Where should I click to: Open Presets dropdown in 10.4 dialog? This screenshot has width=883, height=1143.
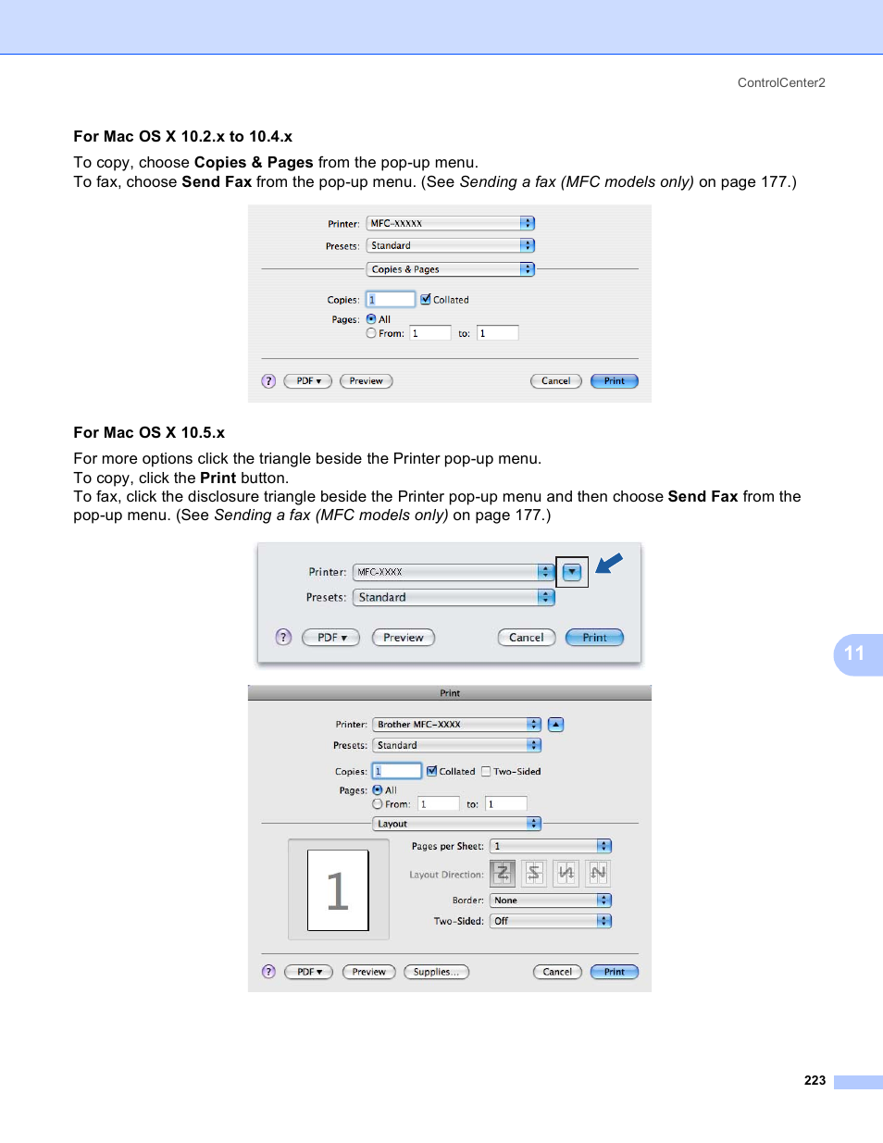pyautogui.click(x=451, y=245)
